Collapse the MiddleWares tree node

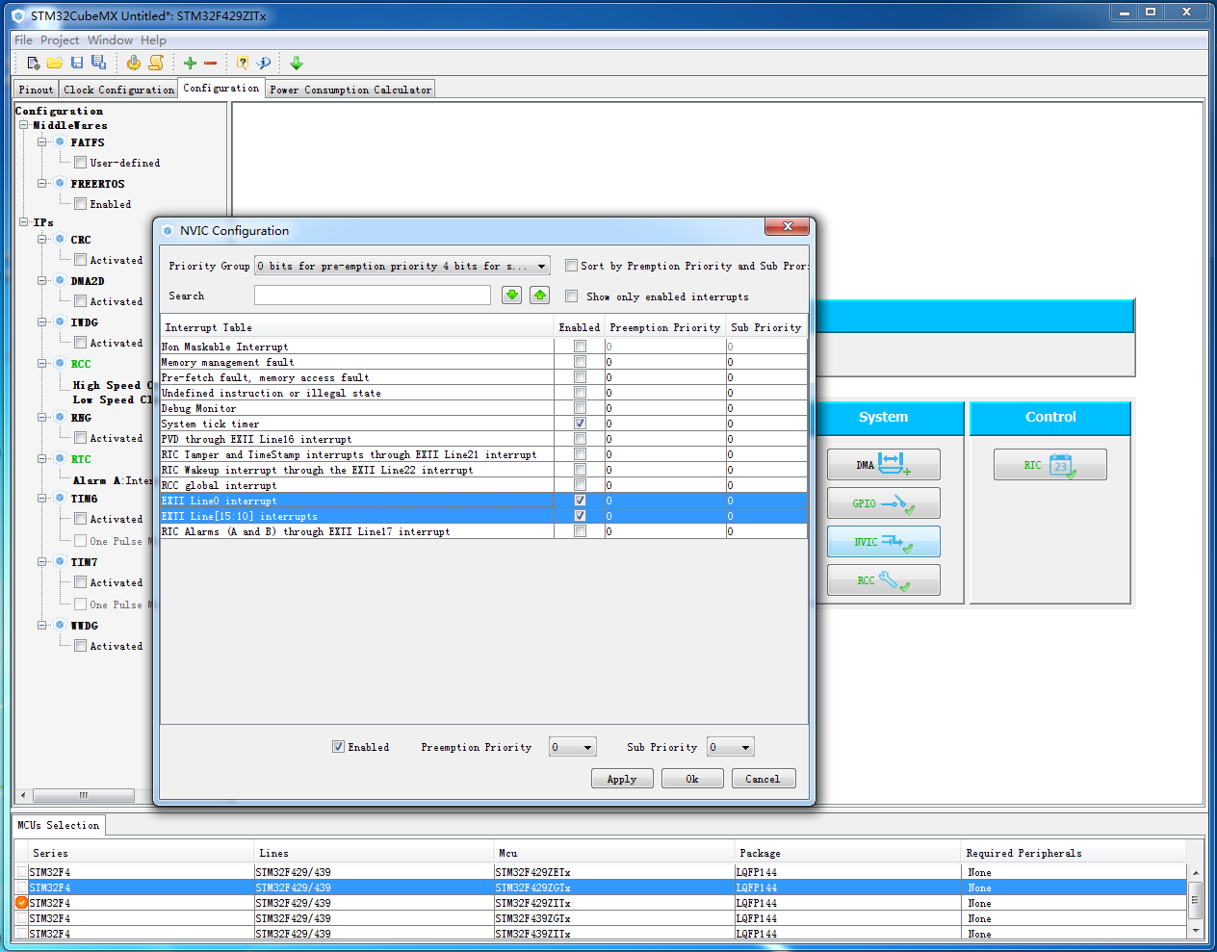(24, 125)
